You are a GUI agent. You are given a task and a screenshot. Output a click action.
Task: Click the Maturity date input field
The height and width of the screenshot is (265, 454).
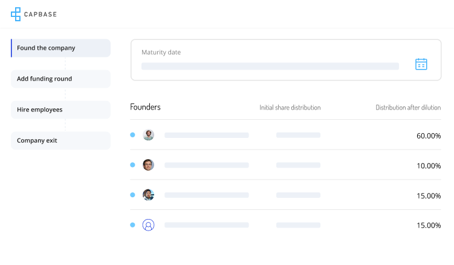270,66
